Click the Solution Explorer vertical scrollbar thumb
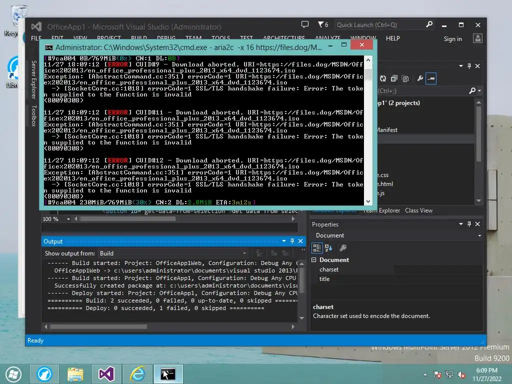512x384 pixels. click(478, 134)
